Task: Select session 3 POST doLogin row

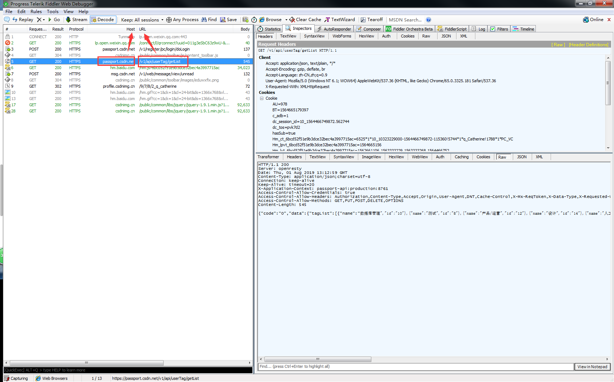Action: 128,49
